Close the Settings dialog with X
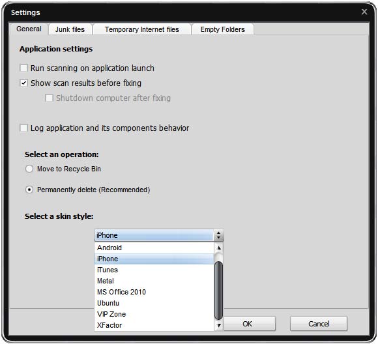This screenshot has height=344, width=378. [364, 12]
